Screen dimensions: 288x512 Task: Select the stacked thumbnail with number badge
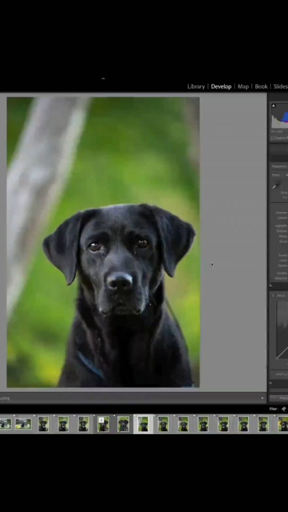click(103, 424)
